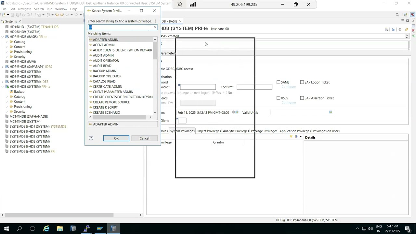Check the X509 checkbox
Viewport: 416px width, 234px height.
278,98
